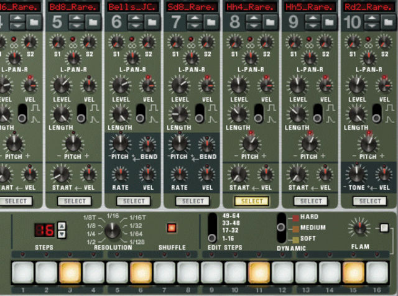Image resolution: width=398 pixels, height=296 pixels.
Task: Toggle decay/gate mode switch on channel 8
Action: [x=259, y=113]
